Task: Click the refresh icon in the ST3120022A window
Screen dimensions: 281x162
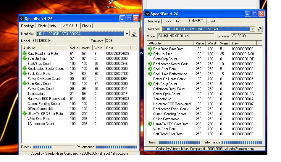Action: point(134,34)
